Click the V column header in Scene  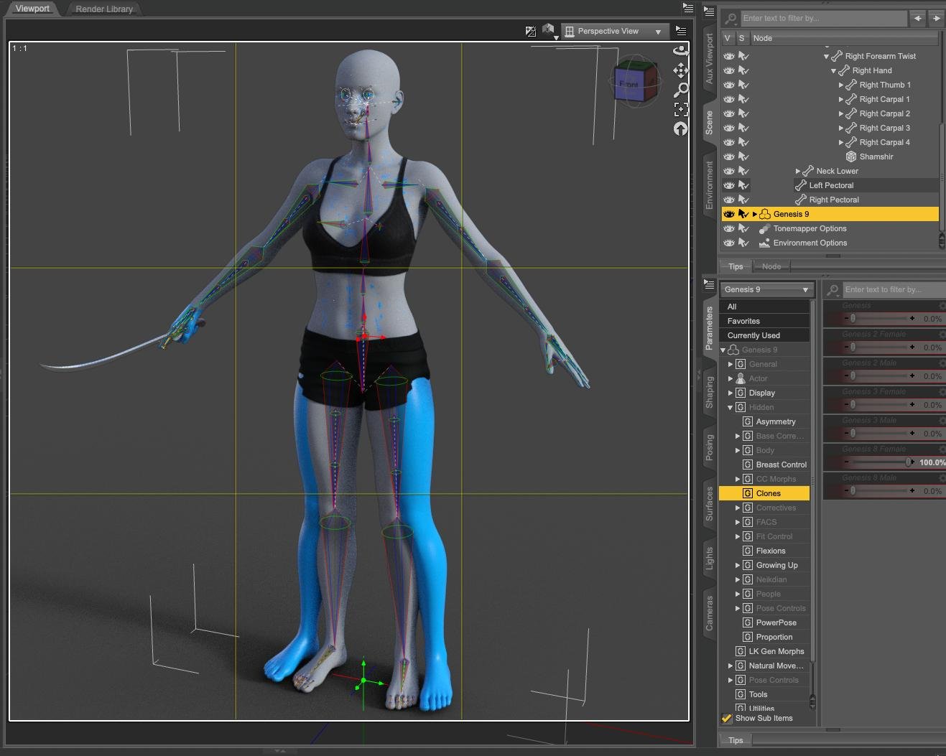click(728, 38)
